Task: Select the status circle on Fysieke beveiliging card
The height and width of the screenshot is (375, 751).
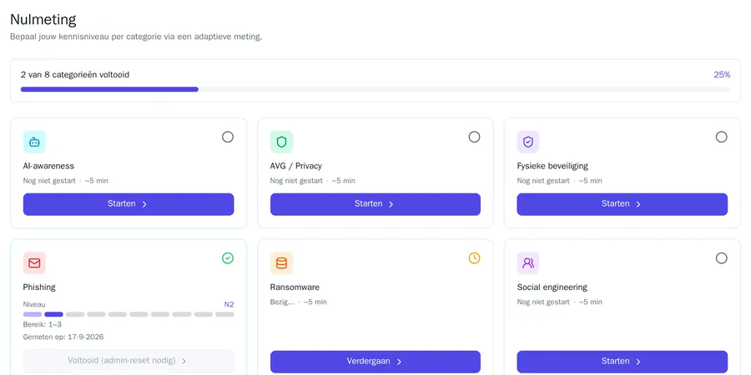Action: 721,137
